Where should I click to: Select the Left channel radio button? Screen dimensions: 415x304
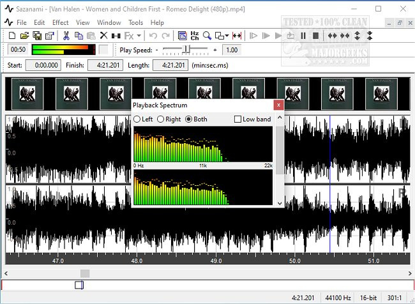click(137, 119)
